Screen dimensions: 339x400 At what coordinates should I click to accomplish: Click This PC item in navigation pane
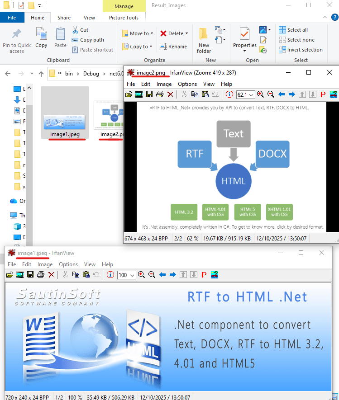coord(18,215)
